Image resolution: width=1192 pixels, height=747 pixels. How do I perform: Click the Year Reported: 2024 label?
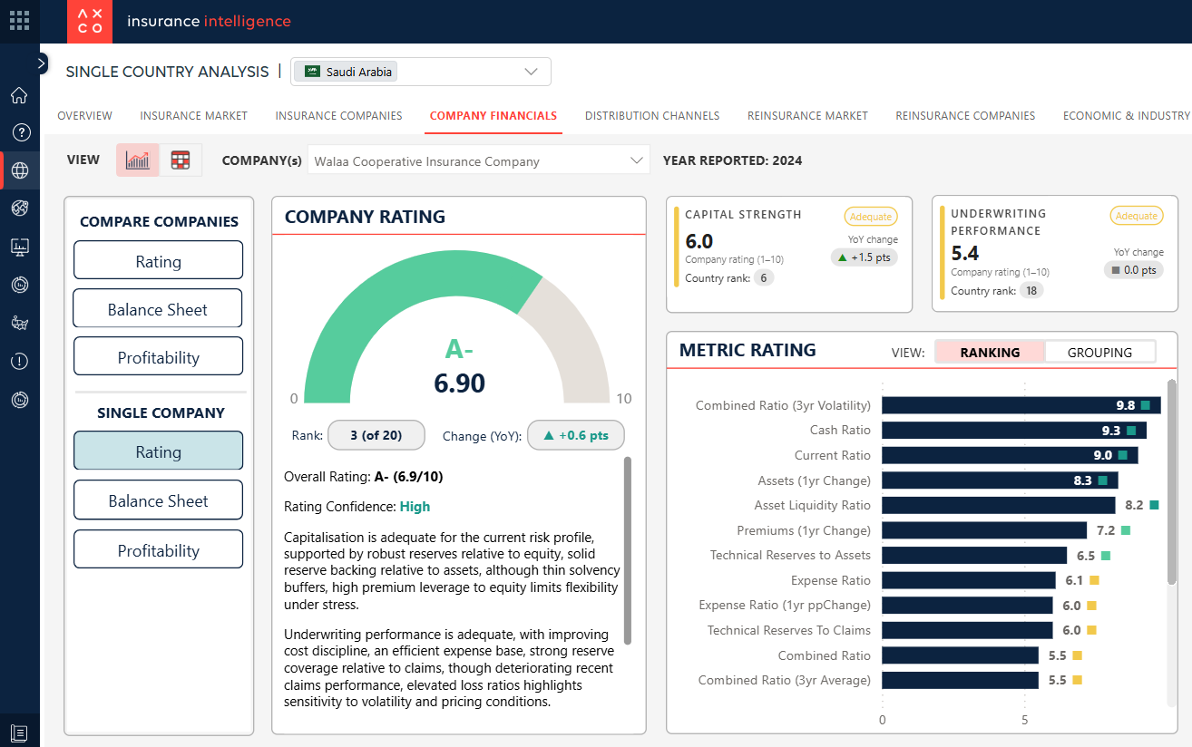(732, 160)
